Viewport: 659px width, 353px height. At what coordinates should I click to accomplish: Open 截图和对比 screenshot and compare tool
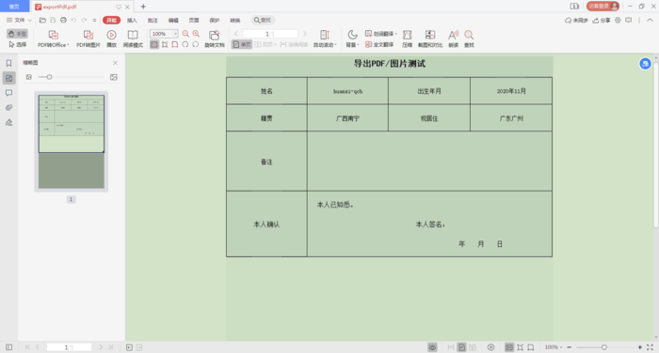(x=430, y=38)
